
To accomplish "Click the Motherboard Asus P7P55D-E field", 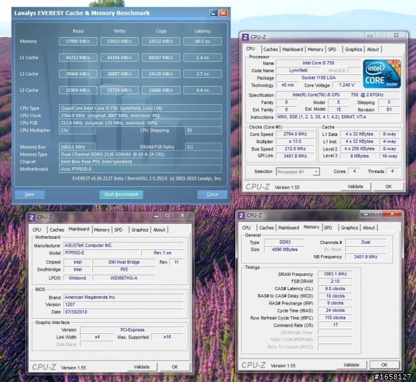I will tap(140, 169).
